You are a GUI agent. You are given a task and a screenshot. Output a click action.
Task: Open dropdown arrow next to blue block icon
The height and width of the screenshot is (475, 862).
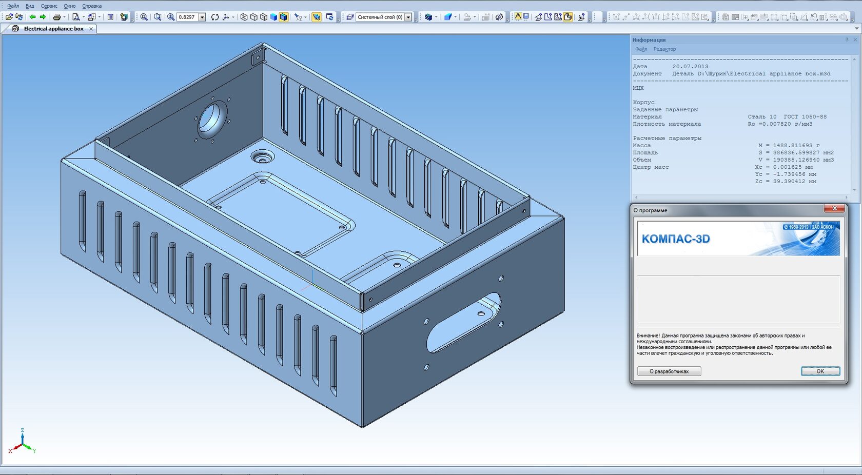456,17
